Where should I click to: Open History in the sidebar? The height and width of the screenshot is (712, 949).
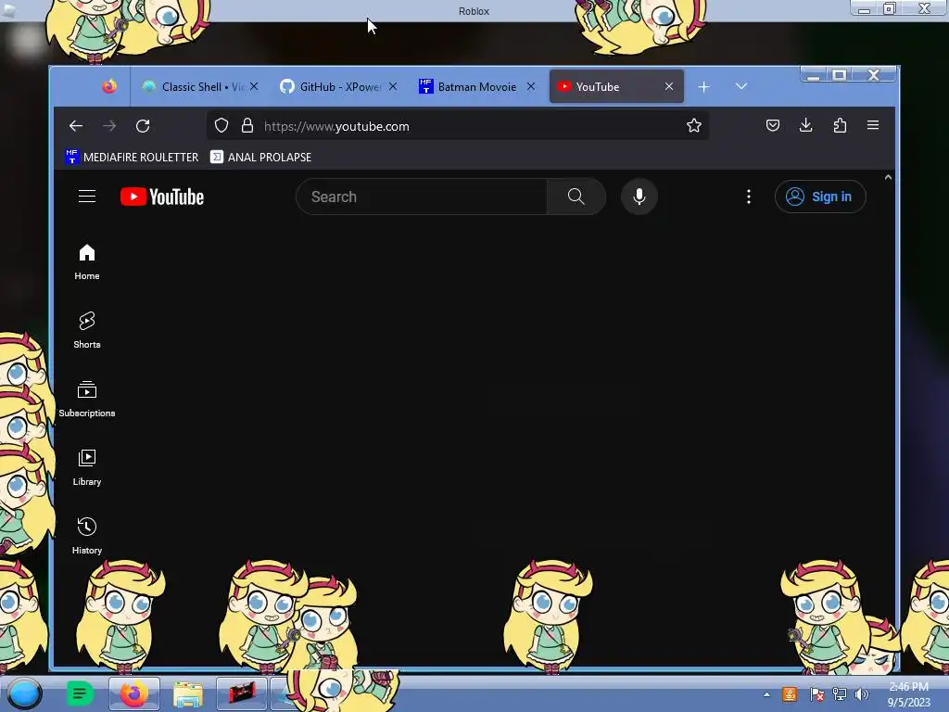click(87, 535)
